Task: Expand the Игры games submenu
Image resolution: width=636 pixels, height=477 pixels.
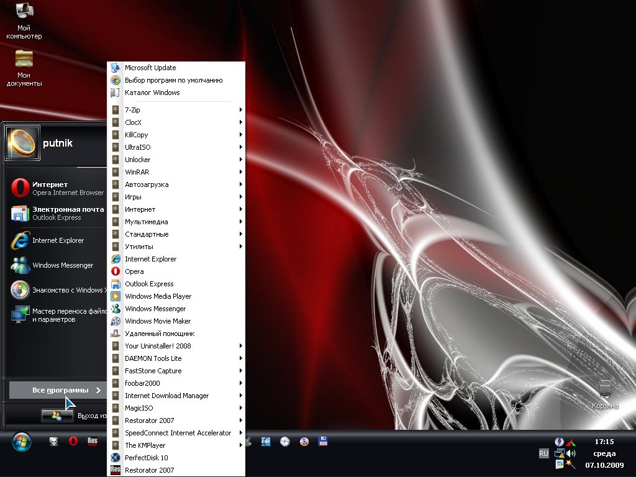Action: coord(176,197)
